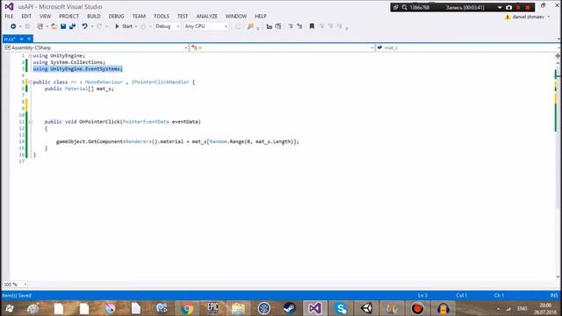Click the headphones app icon in taskbar
This screenshot has width=562, height=316.
[443, 308]
